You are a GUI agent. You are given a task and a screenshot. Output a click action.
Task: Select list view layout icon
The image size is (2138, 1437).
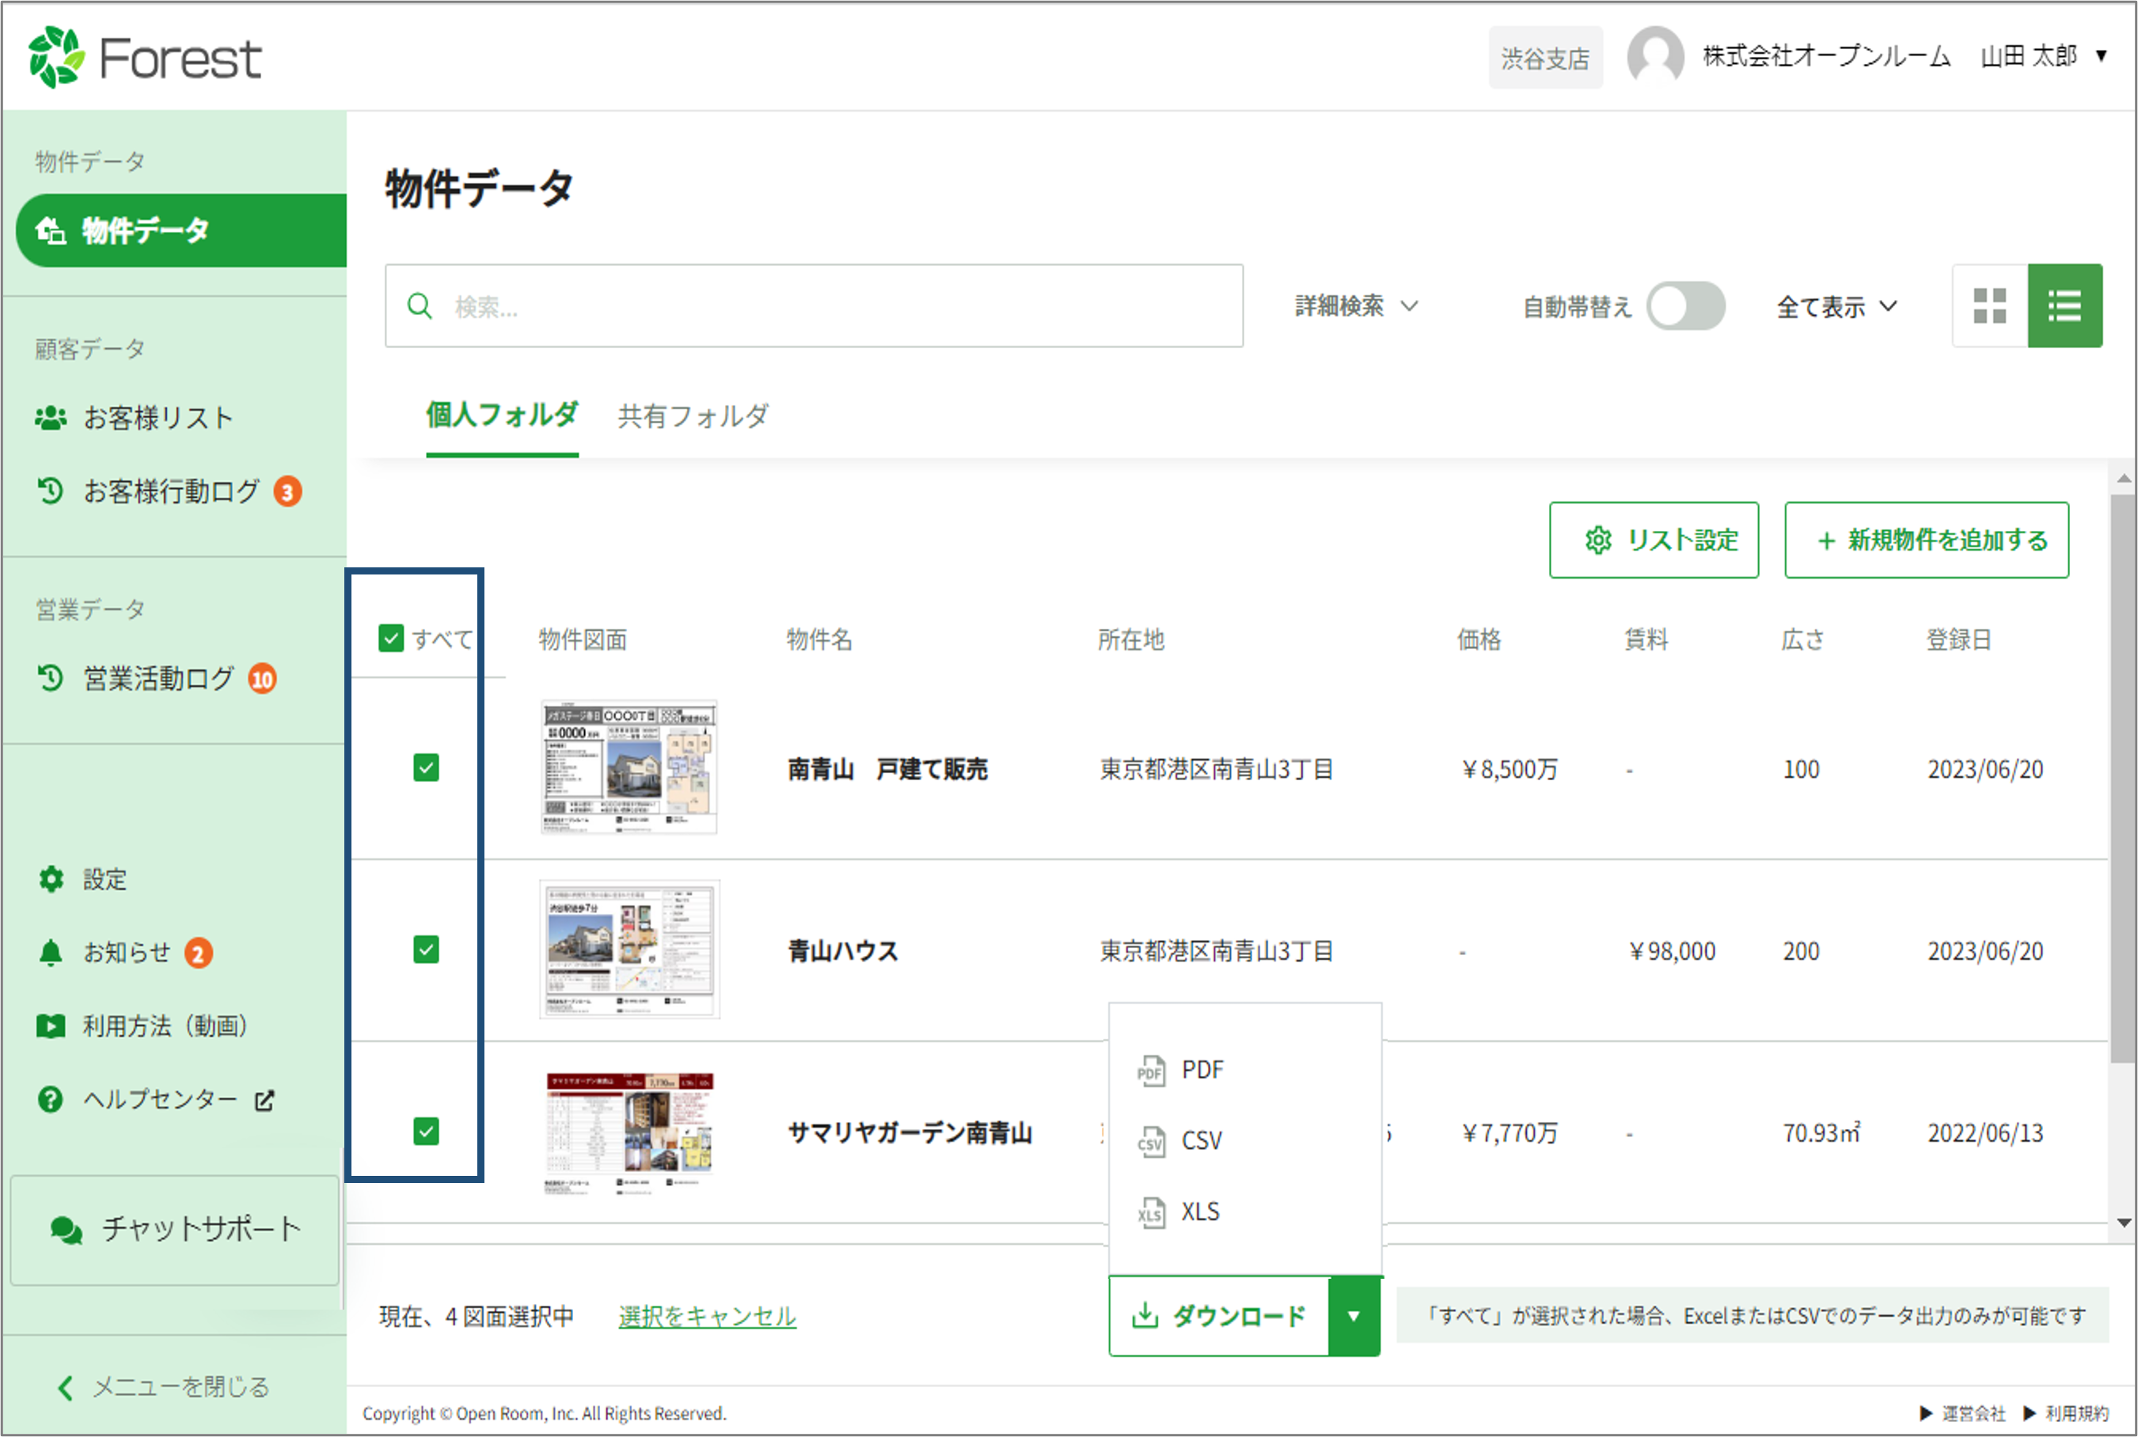[x=2064, y=306]
